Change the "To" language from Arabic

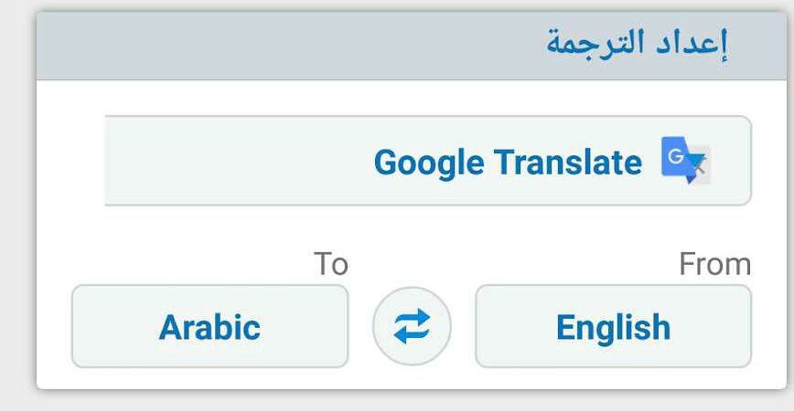[209, 326]
